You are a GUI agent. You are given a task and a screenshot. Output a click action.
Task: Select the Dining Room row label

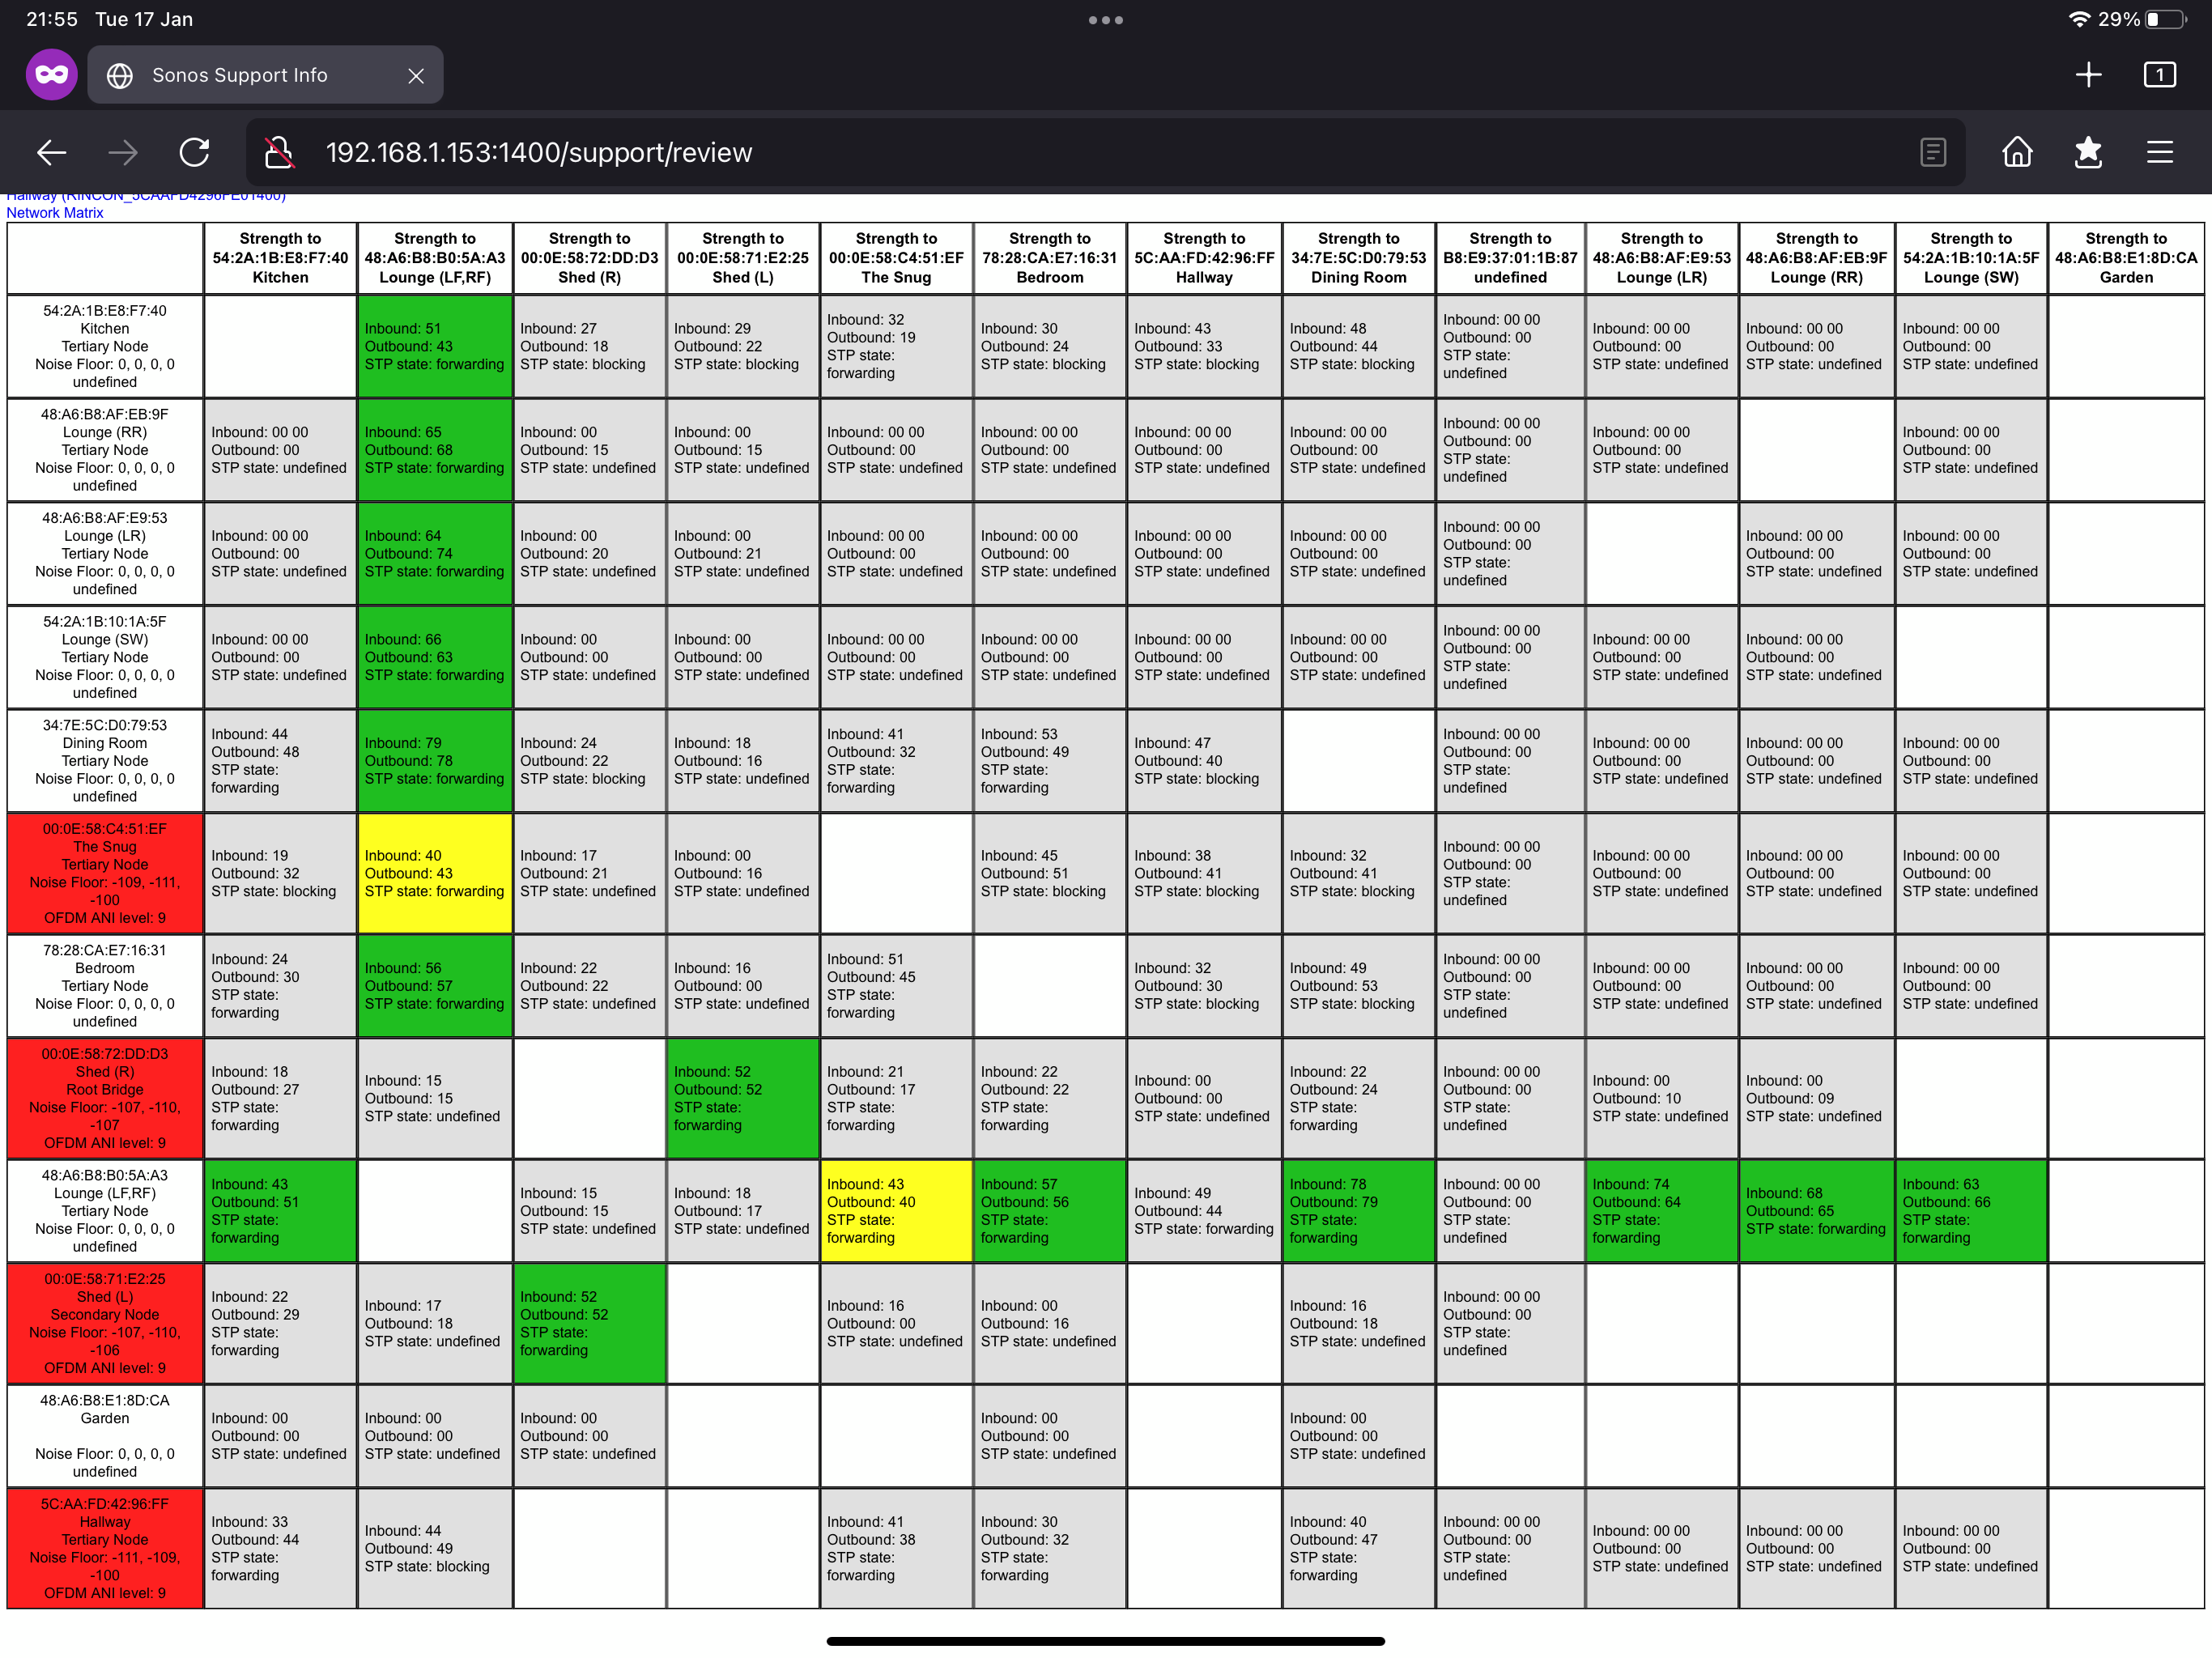coord(105,761)
